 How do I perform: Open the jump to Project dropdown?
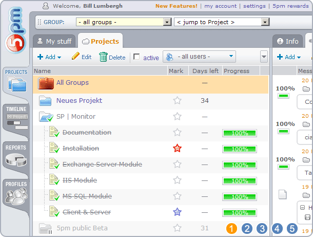pyautogui.click(x=222, y=22)
